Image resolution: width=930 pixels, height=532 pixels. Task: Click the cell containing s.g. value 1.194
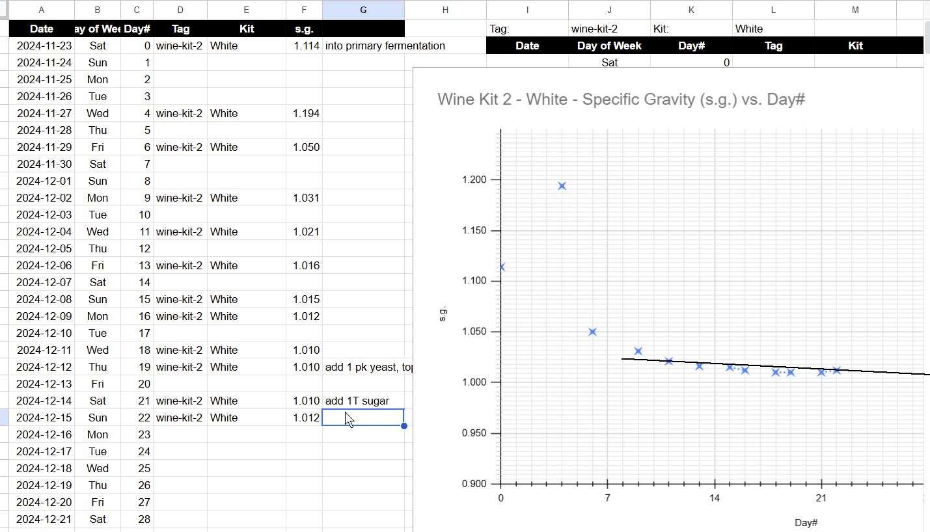pyautogui.click(x=304, y=113)
